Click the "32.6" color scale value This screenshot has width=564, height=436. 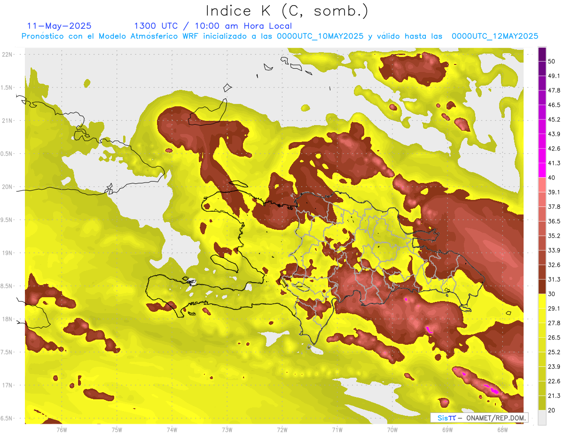(554, 265)
